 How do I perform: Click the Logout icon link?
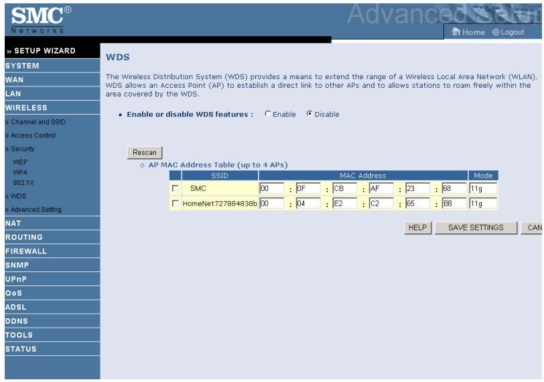click(x=508, y=32)
